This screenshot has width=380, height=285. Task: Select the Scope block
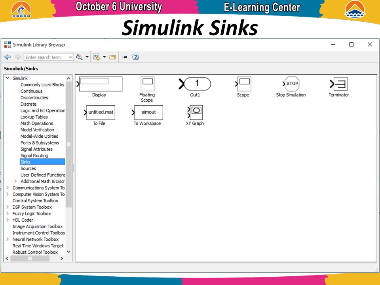click(x=243, y=84)
